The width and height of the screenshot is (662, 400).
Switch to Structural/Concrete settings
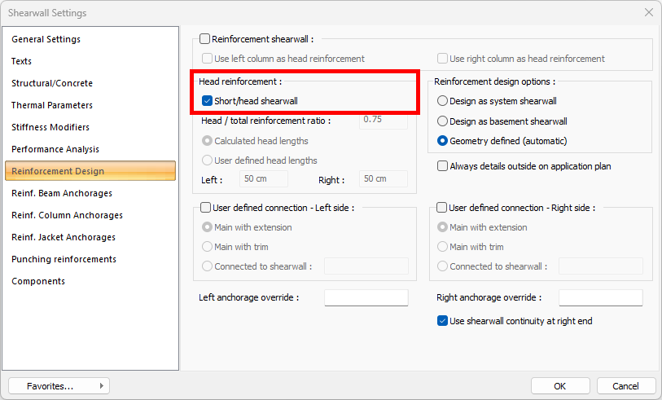coord(52,83)
